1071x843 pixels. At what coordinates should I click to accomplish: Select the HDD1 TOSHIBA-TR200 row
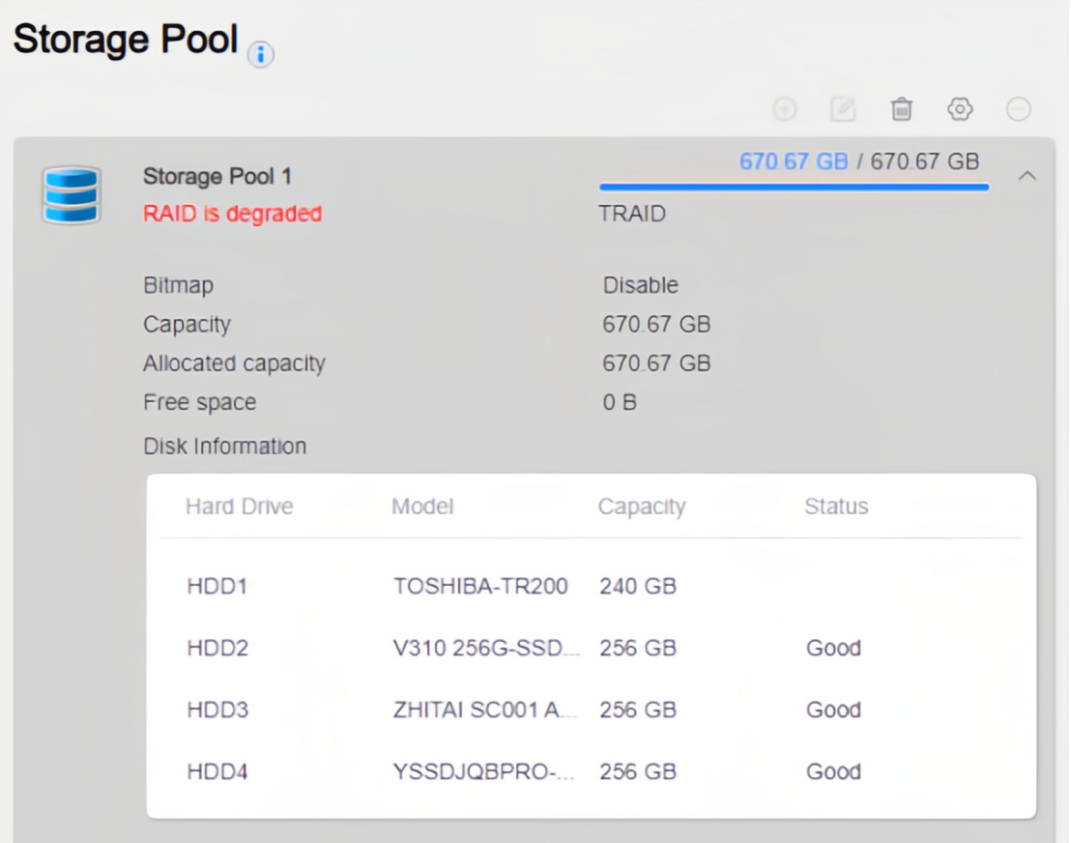pyautogui.click(x=592, y=586)
